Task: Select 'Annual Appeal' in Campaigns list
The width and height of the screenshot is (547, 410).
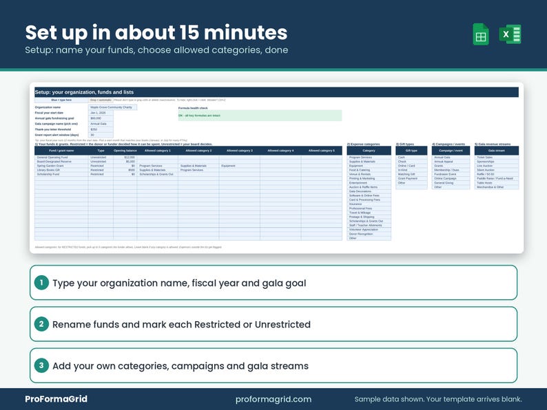Action: pyautogui.click(x=451, y=162)
